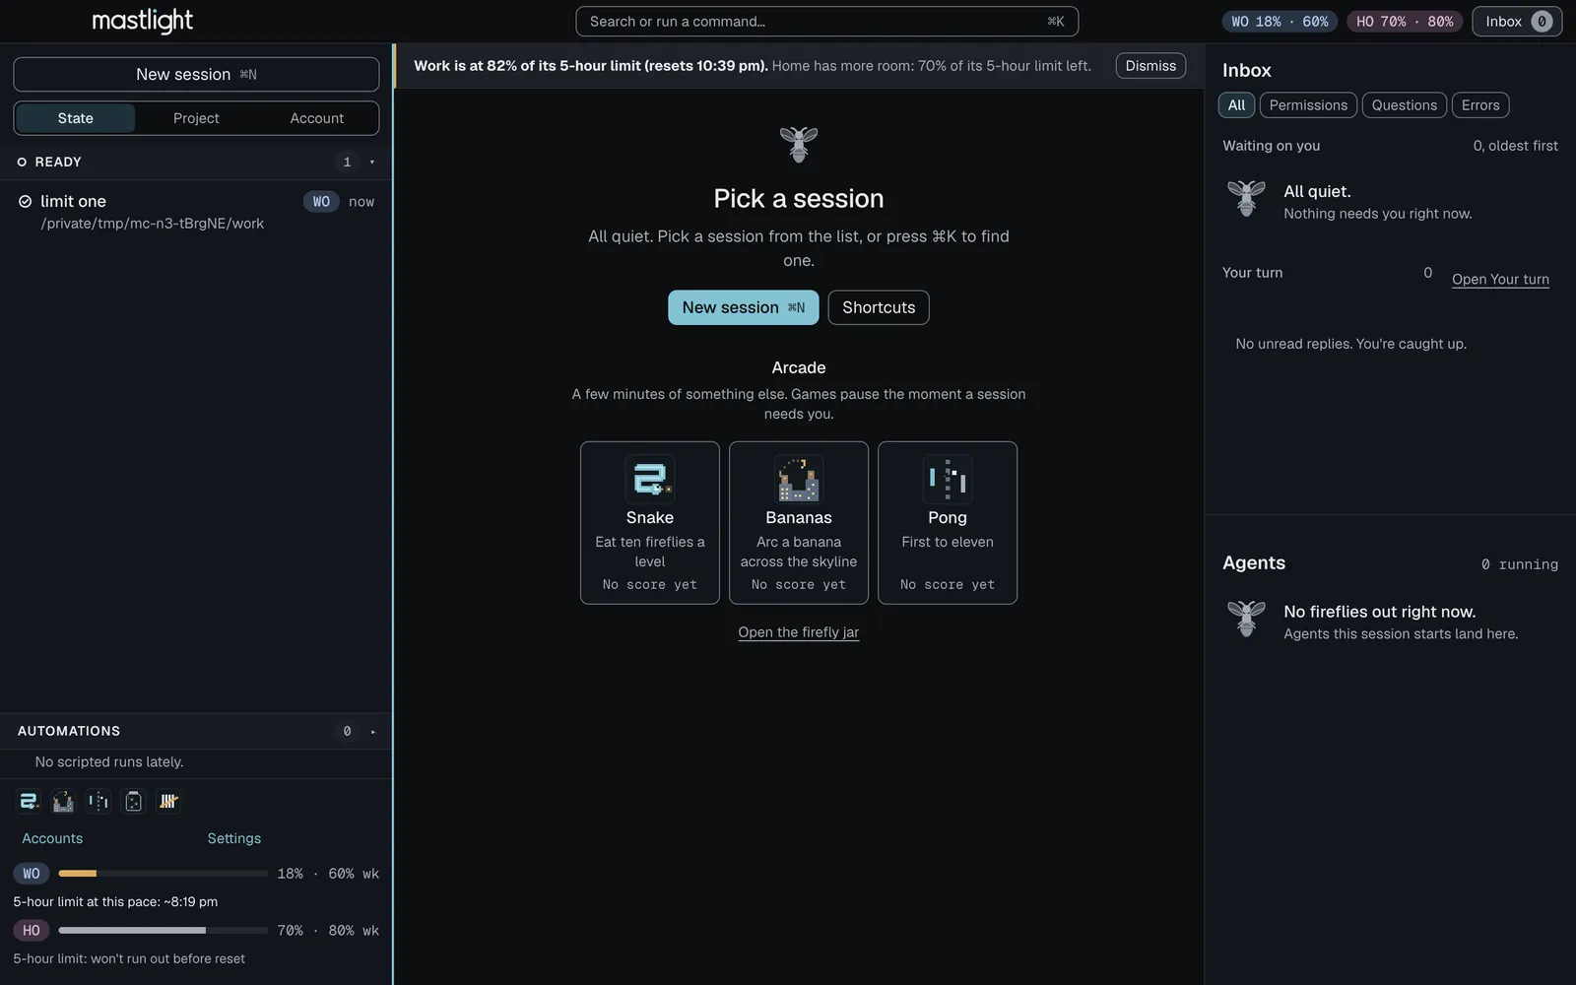Viewport: 1576px width, 985px height.
Task: Open the firefly jar icon in sidebar footer
Action: coord(134,802)
